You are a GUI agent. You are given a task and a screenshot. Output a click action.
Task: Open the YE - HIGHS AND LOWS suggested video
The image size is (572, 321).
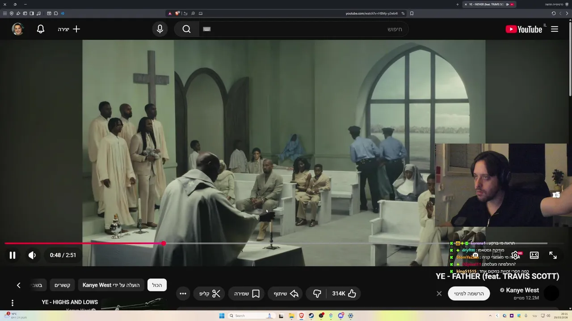[x=70, y=302]
